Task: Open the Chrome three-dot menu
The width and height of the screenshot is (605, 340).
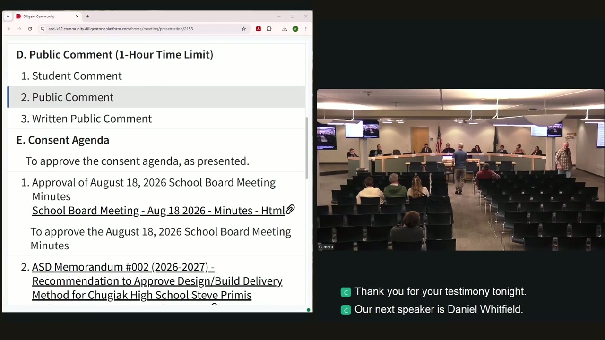Action: click(x=306, y=29)
